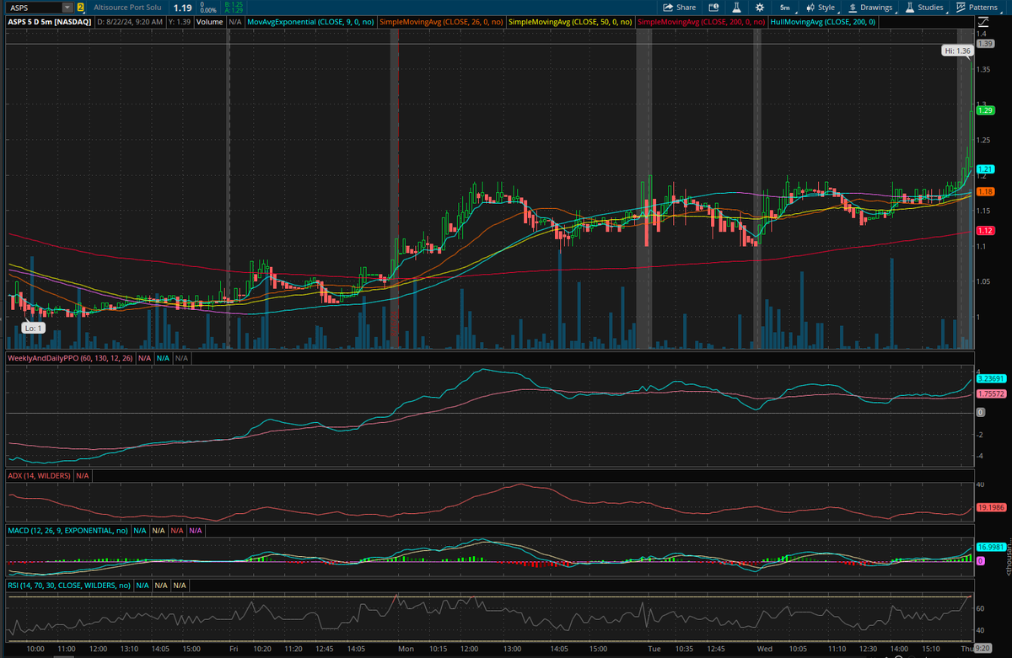Image resolution: width=1012 pixels, height=658 pixels.
Task: Click the Hi: 1.36 price bubble
Action: coord(958,51)
